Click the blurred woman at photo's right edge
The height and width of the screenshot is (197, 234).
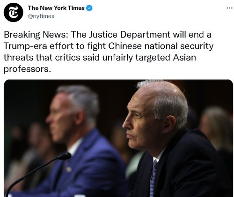(x=218, y=133)
